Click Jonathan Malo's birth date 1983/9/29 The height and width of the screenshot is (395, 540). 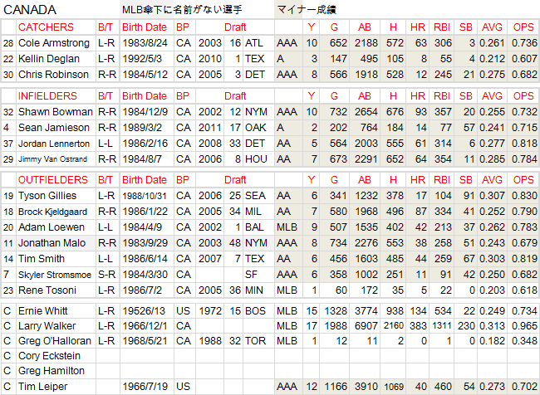click(x=145, y=243)
